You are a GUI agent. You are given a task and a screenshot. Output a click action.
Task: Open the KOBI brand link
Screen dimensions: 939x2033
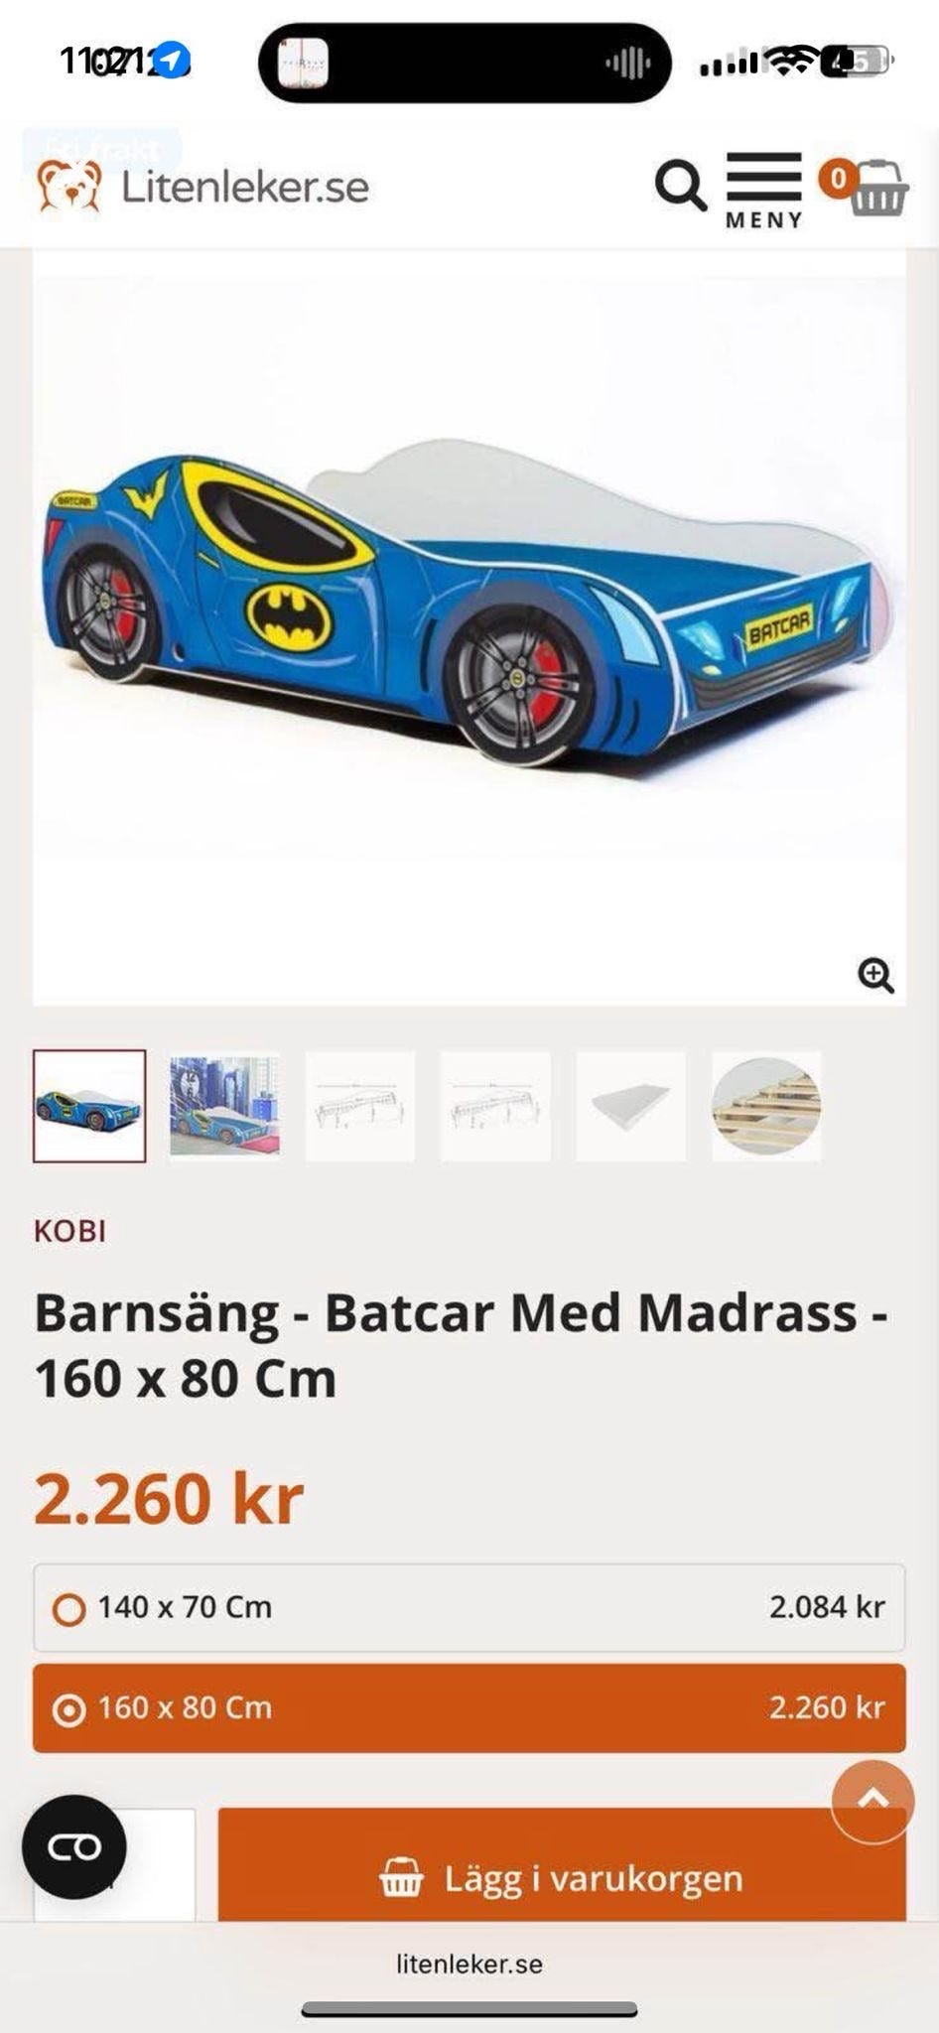(69, 1231)
